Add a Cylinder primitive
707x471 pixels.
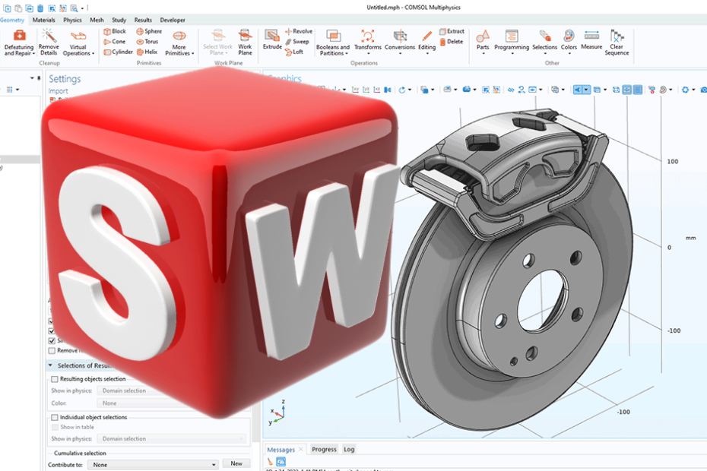click(118, 52)
